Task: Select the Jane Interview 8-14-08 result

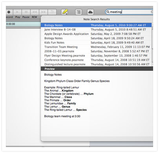Action: click(96, 29)
